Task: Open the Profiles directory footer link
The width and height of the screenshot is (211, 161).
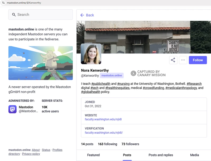Action: coord(35,152)
